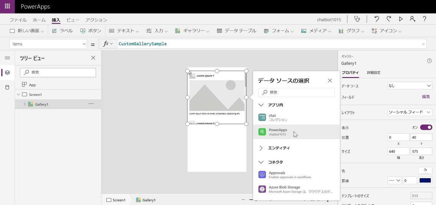This screenshot has height=205, width=436.
Task: Click the PowerApps chatbot1015 data source icon
Action: pos(262,132)
